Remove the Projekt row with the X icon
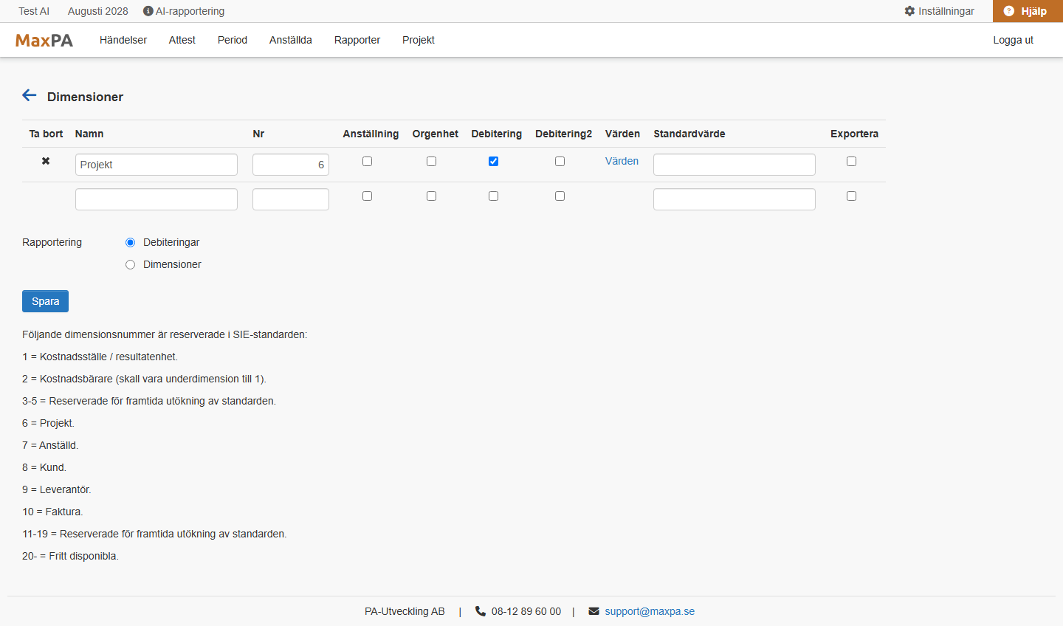This screenshot has height=626, width=1063. pos(46,161)
